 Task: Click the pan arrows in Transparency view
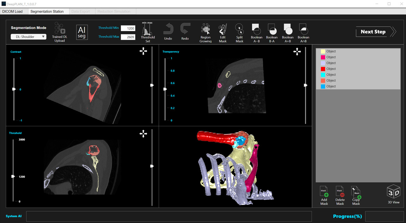point(297,52)
